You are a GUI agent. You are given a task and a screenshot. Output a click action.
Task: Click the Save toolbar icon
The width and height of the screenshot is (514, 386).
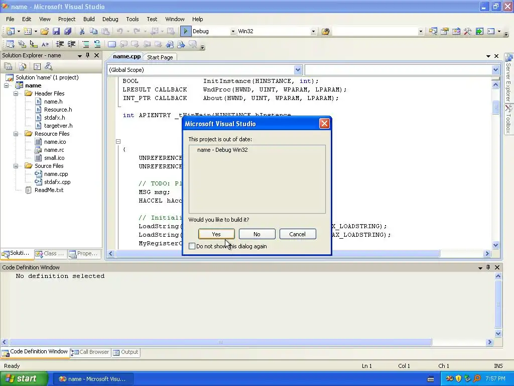[x=56, y=31]
